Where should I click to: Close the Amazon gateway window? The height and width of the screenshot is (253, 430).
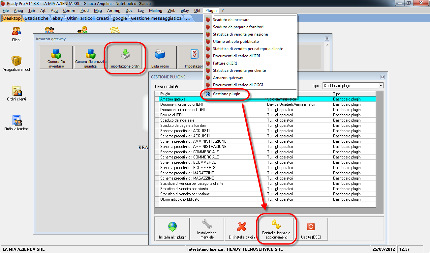(327, 39)
